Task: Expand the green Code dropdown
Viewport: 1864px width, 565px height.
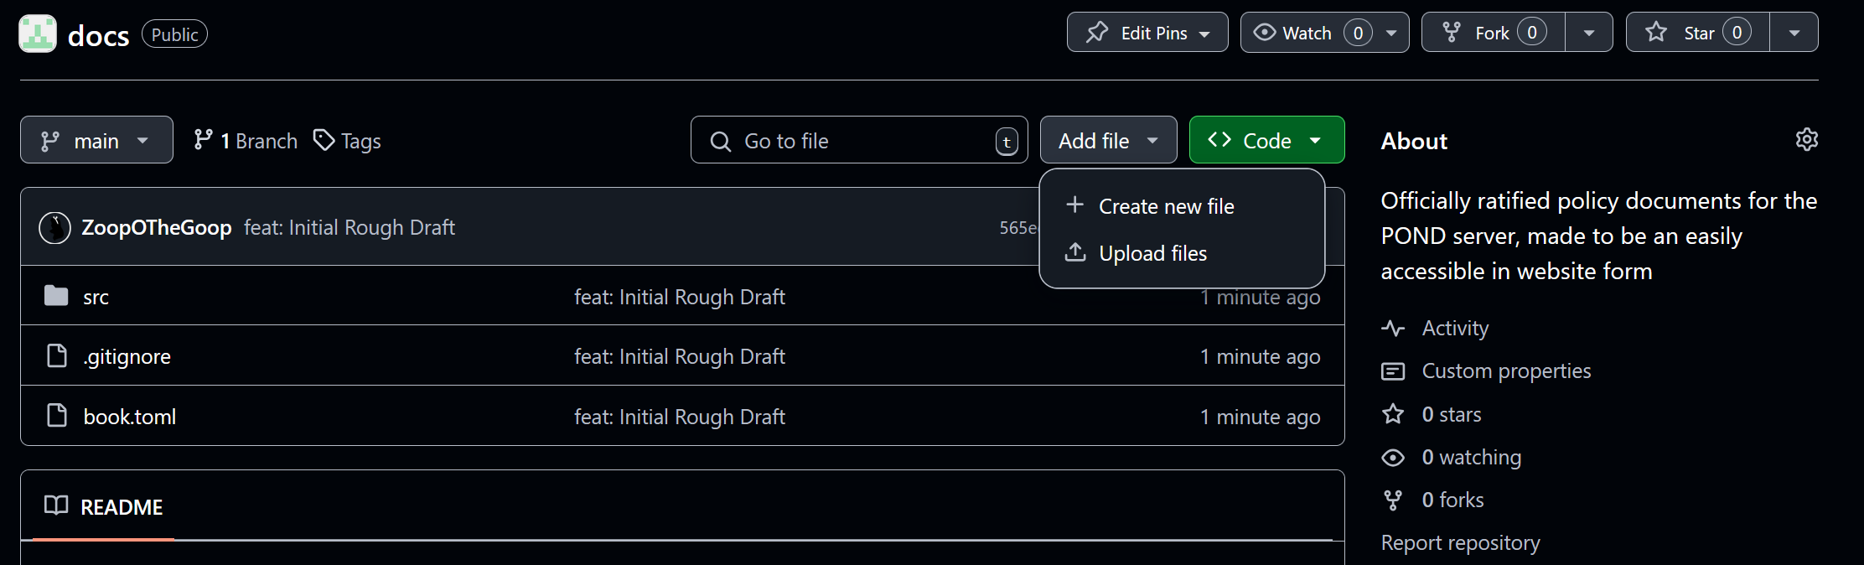Action: [x=1266, y=140]
